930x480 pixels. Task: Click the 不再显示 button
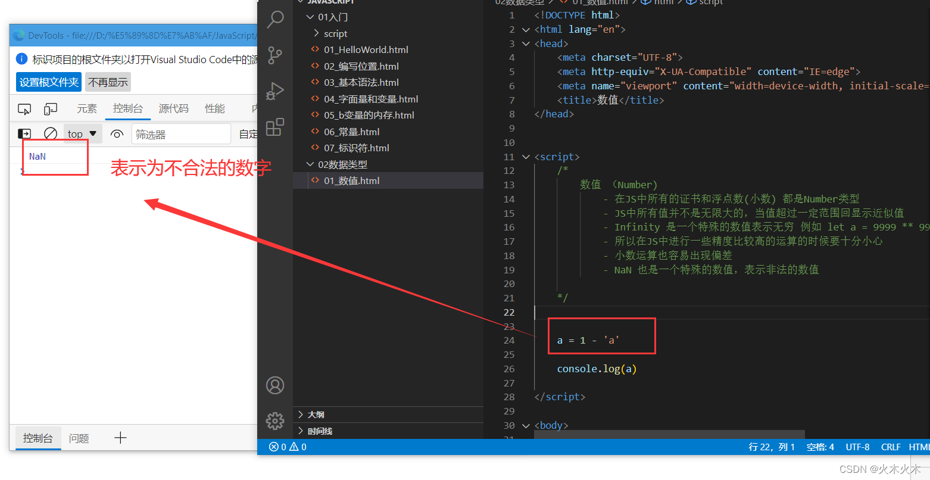108,82
